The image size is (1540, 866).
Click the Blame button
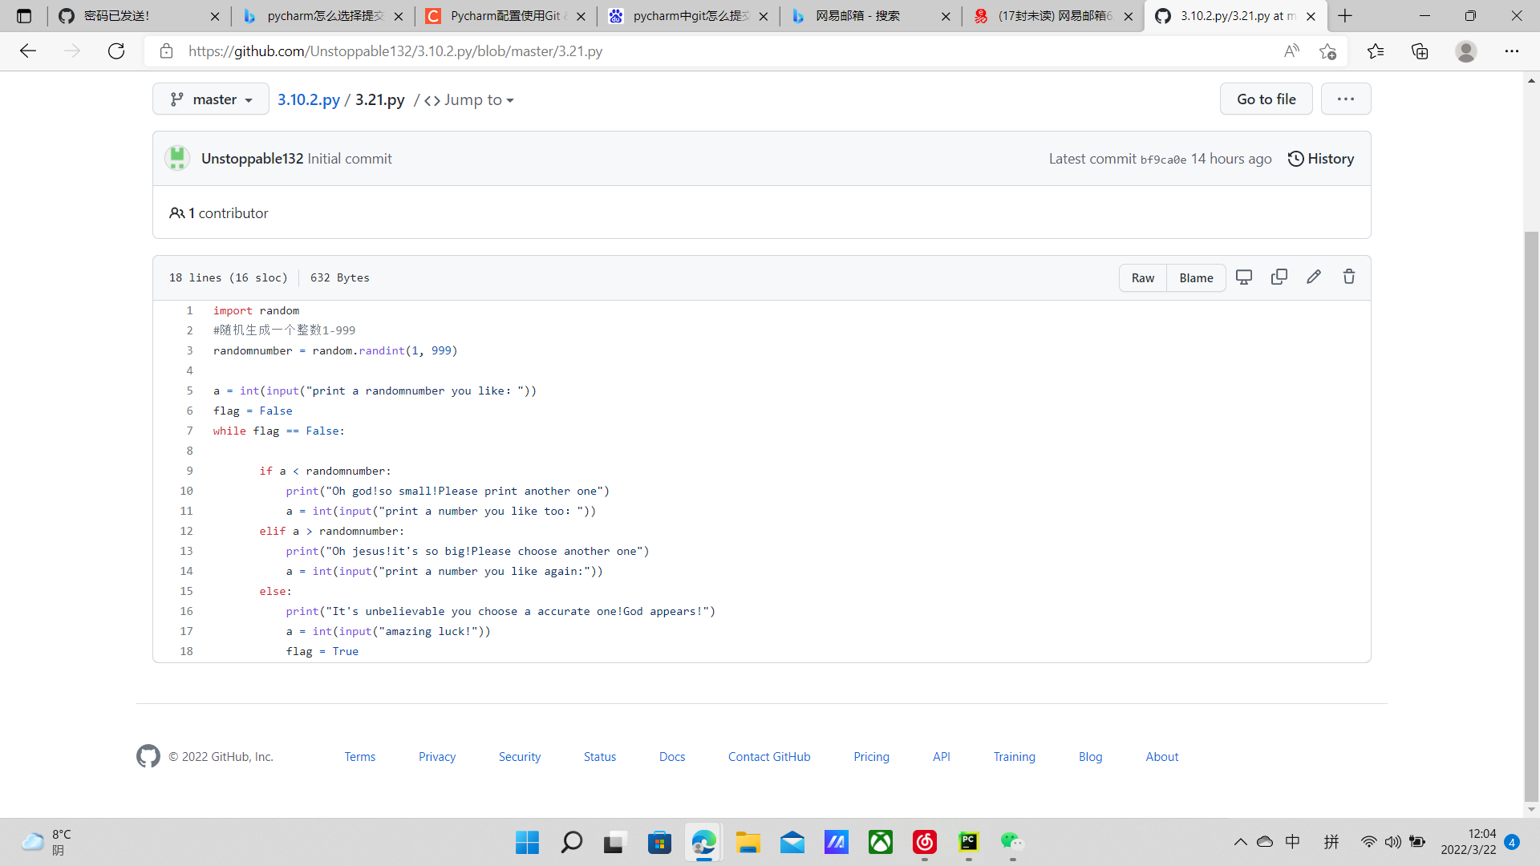[x=1196, y=278]
